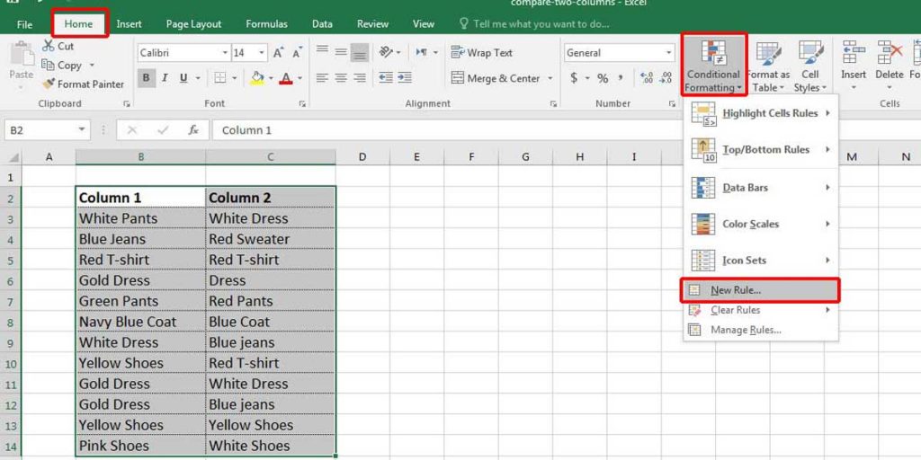
Task: Open font name Calibri dropdown
Action: click(x=225, y=53)
